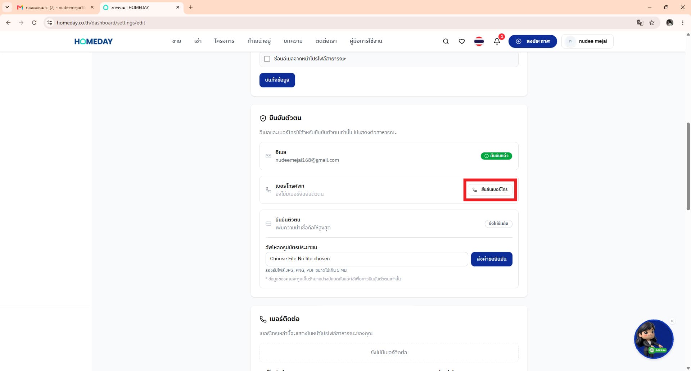691x371 pixels.
Task: Click the email envelope icon
Action: coord(268,156)
